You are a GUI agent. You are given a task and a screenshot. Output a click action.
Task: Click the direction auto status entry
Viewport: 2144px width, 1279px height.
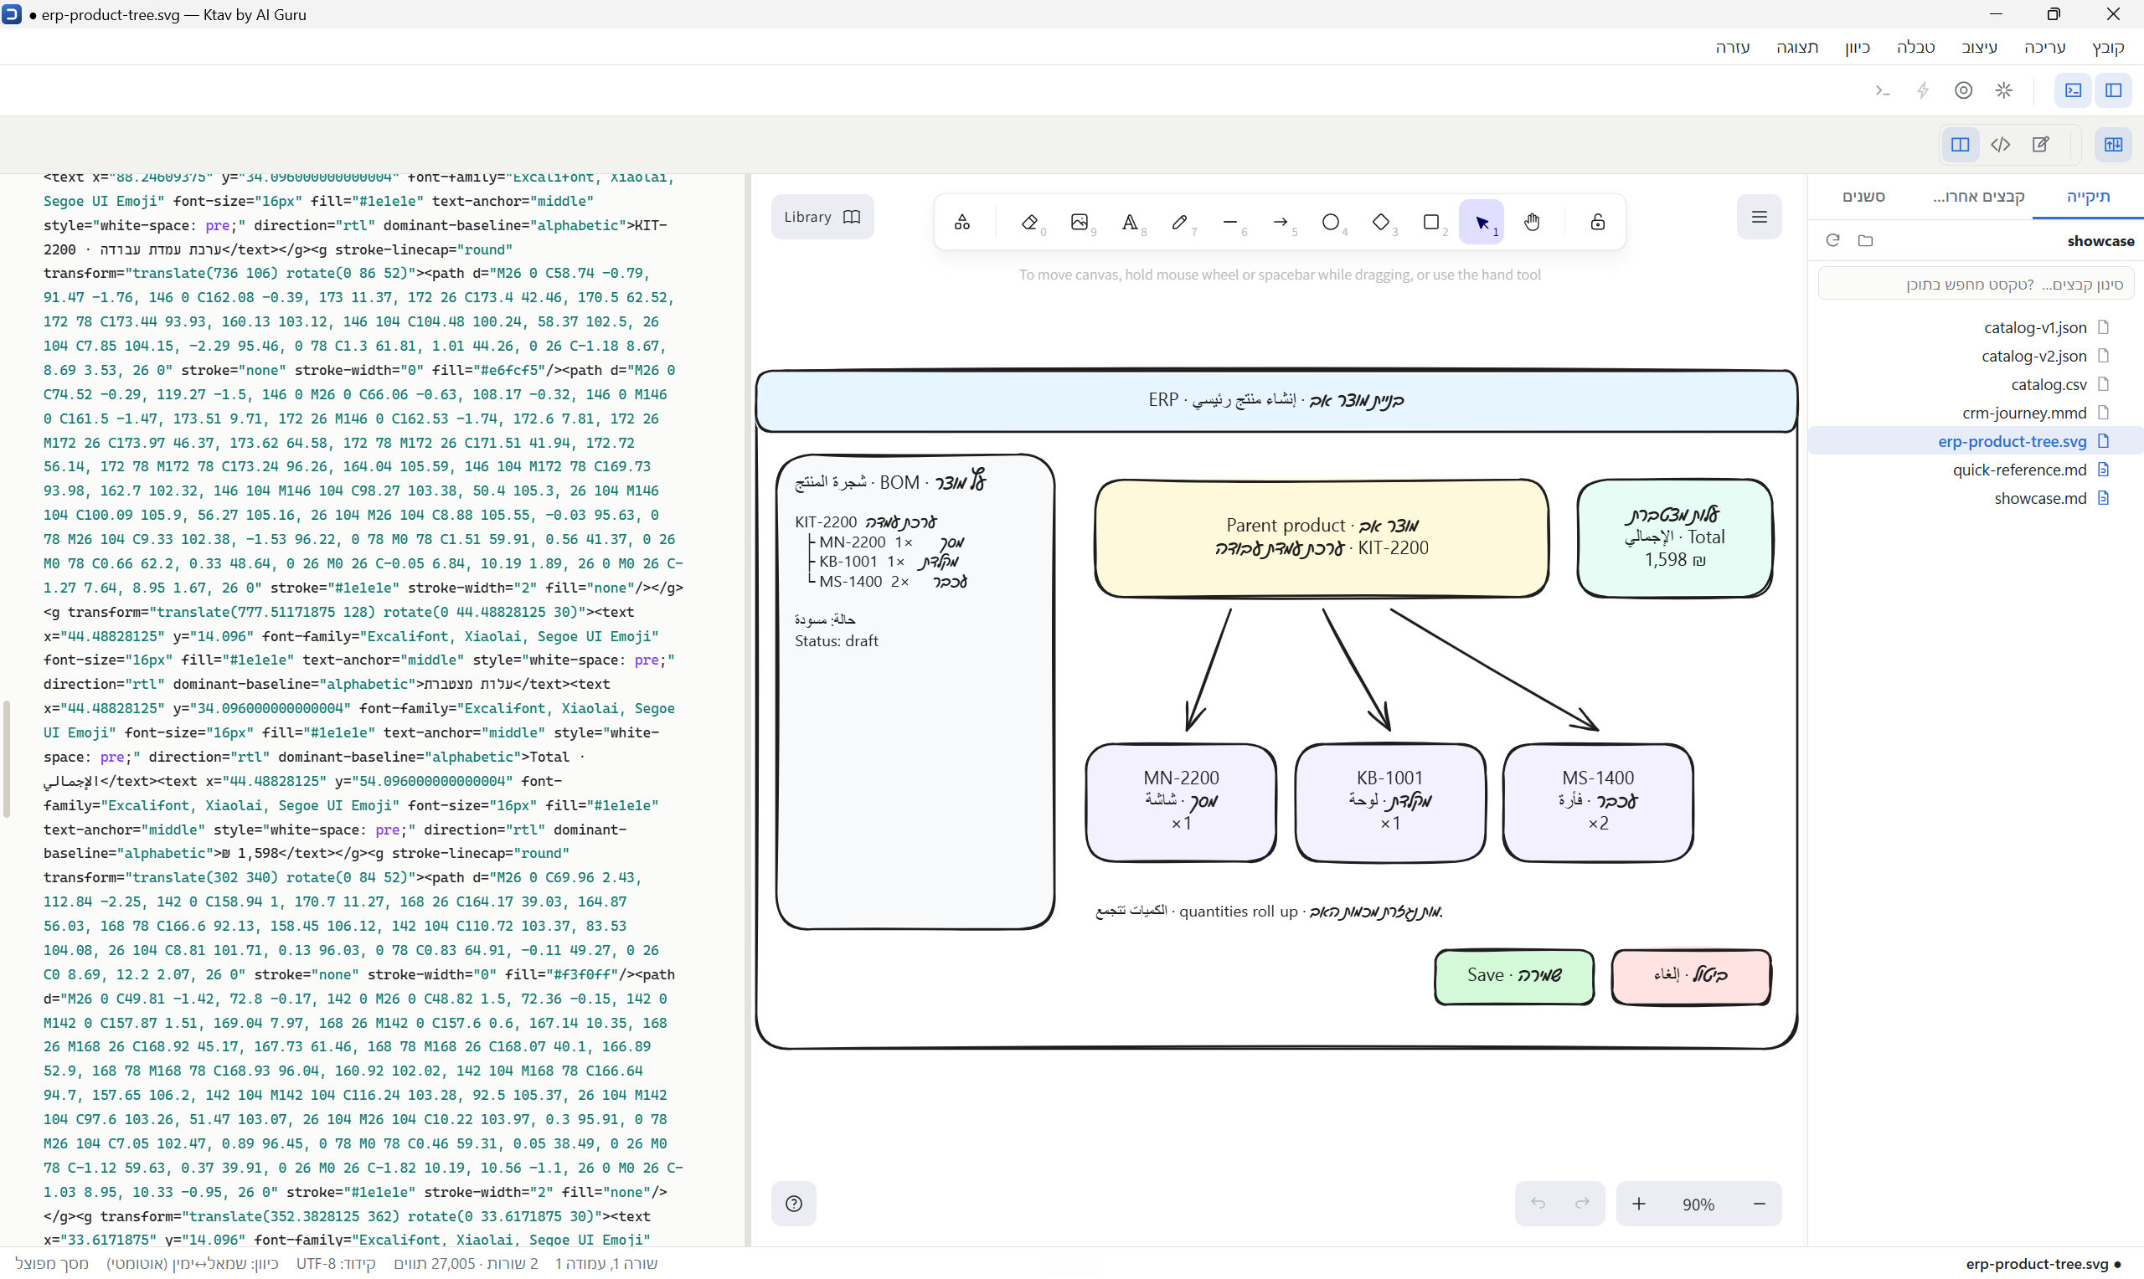[x=193, y=1263]
